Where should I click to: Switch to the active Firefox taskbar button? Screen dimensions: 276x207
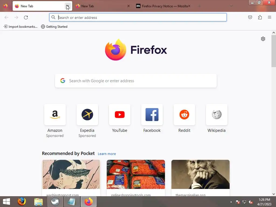click(x=88, y=202)
